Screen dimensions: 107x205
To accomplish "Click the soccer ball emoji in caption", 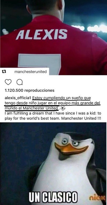I will pos(63,108).
